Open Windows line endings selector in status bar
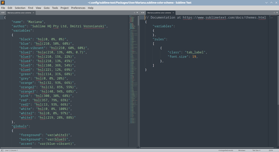Screen dimensions: 279x152 point(242,150)
